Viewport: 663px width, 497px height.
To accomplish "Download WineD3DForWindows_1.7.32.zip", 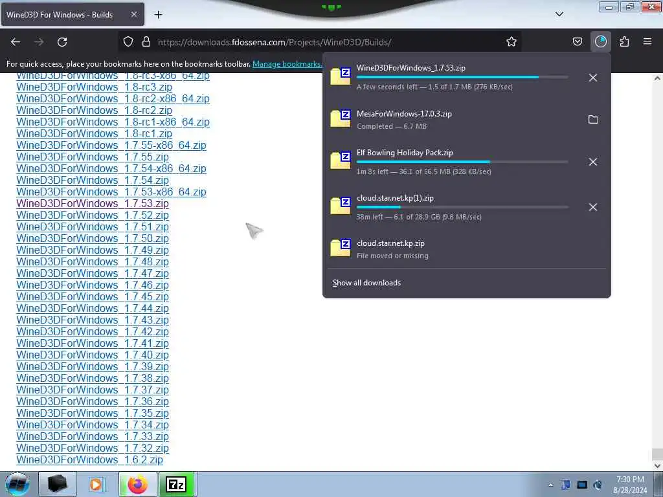I will click(93, 448).
